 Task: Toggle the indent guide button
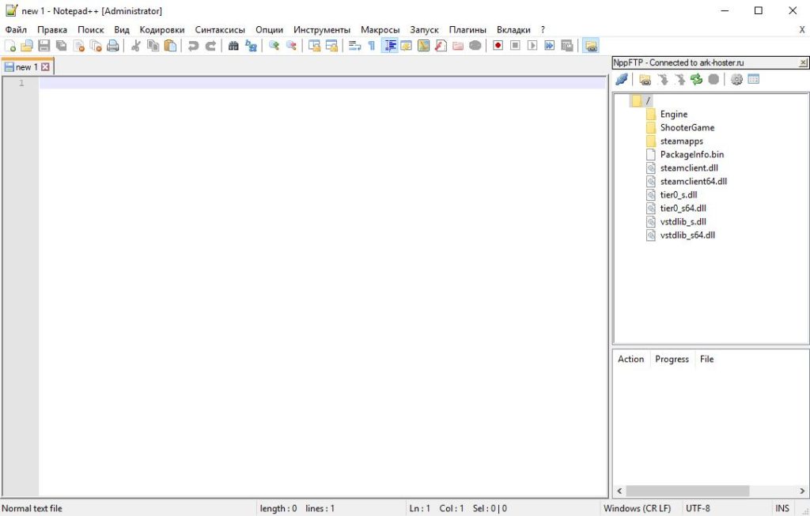click(x=389, y=46)
